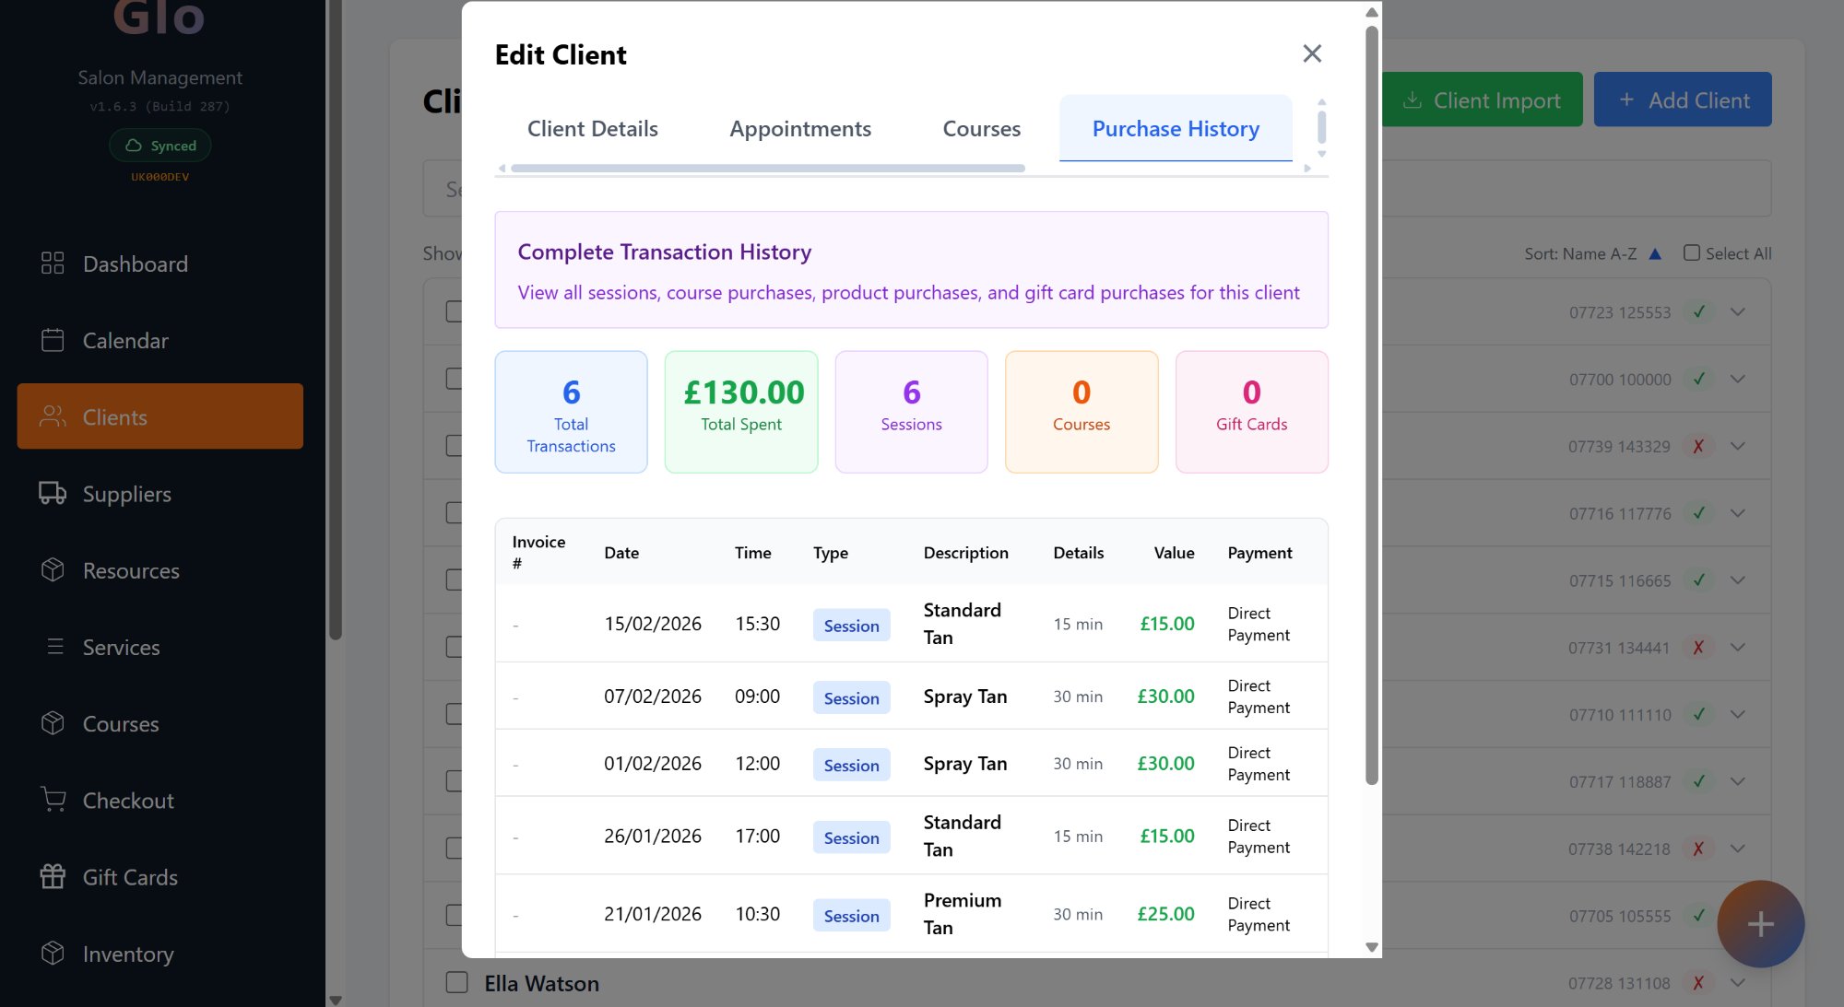The height and width of the screenshot is (1007, 1844).
Task: Expand the row for phone 07705 105555
Action: [x=1738, y=915]
